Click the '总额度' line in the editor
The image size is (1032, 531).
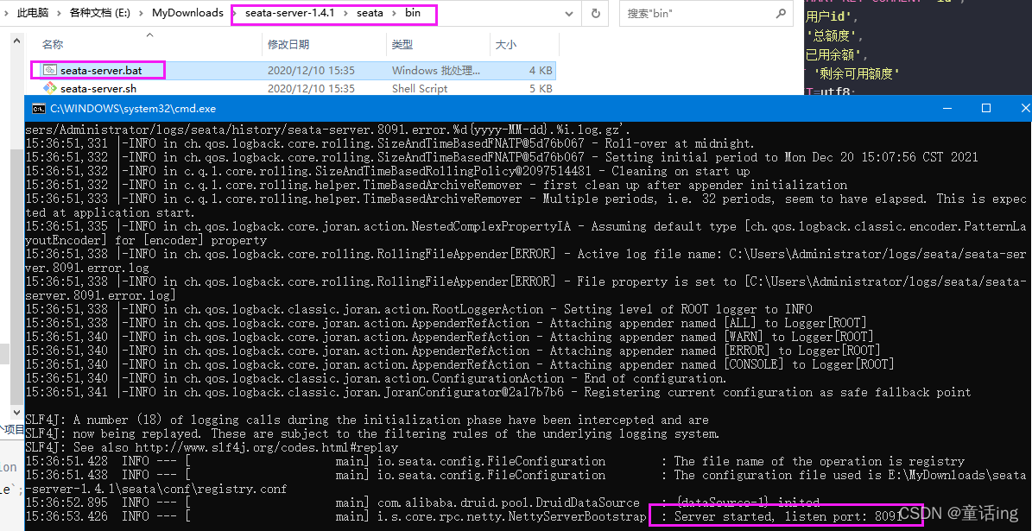pos(834,36)
